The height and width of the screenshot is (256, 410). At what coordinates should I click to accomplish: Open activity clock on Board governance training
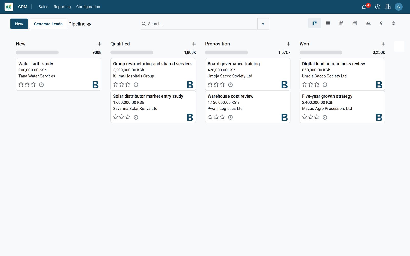click(x=230, y=85)
